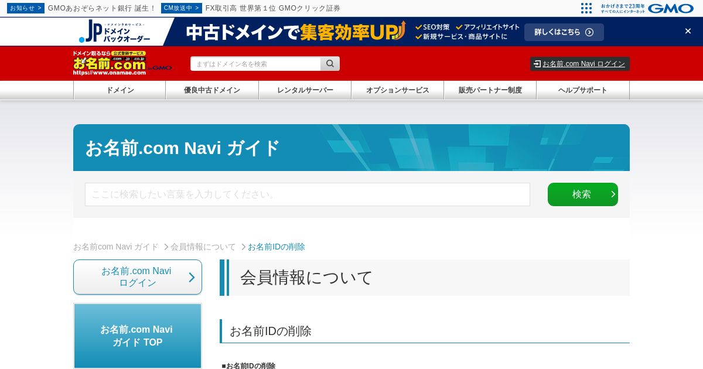Viewport: 703px width, 369px height.
Task: Open the レンタルサーバー menu tab
Action: (x=305, y=90)
